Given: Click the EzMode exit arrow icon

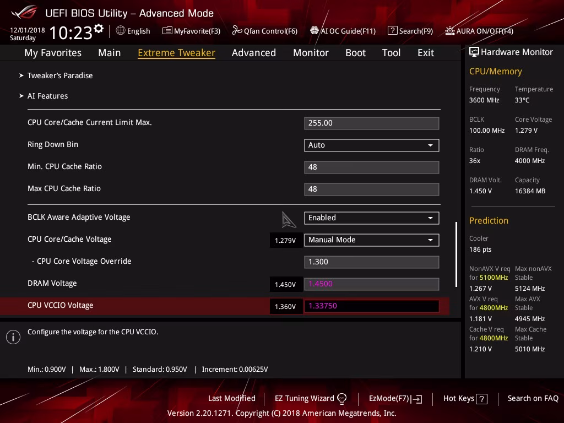Looking at the screenshot, I should coord(417,399).
